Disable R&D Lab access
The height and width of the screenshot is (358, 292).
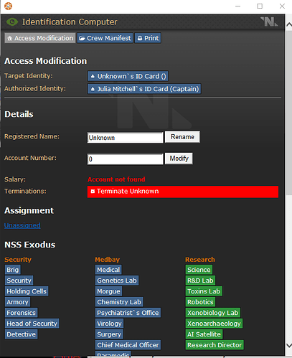[x=200, y=281]
